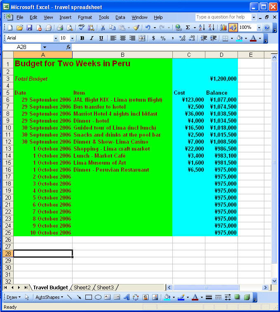
Task: Open the Data menu
Action: point(120,18)
